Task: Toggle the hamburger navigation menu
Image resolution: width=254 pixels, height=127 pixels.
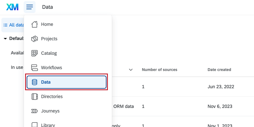Action: (x=30, y=7)
